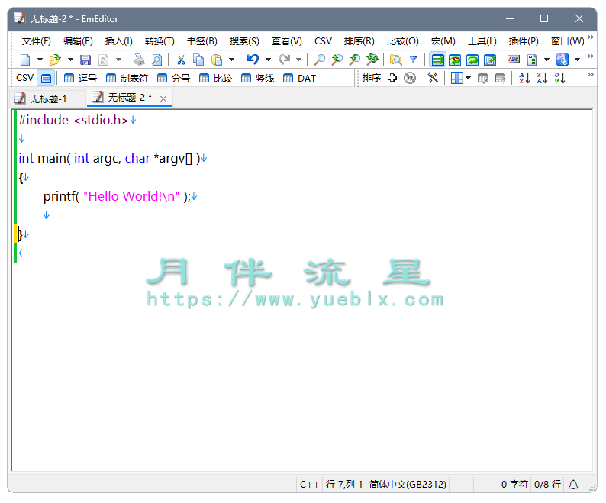Viewport: 606px width, 503px height.
Task: Expand hidden menu bar items chevron
Action: coord(591,37)
